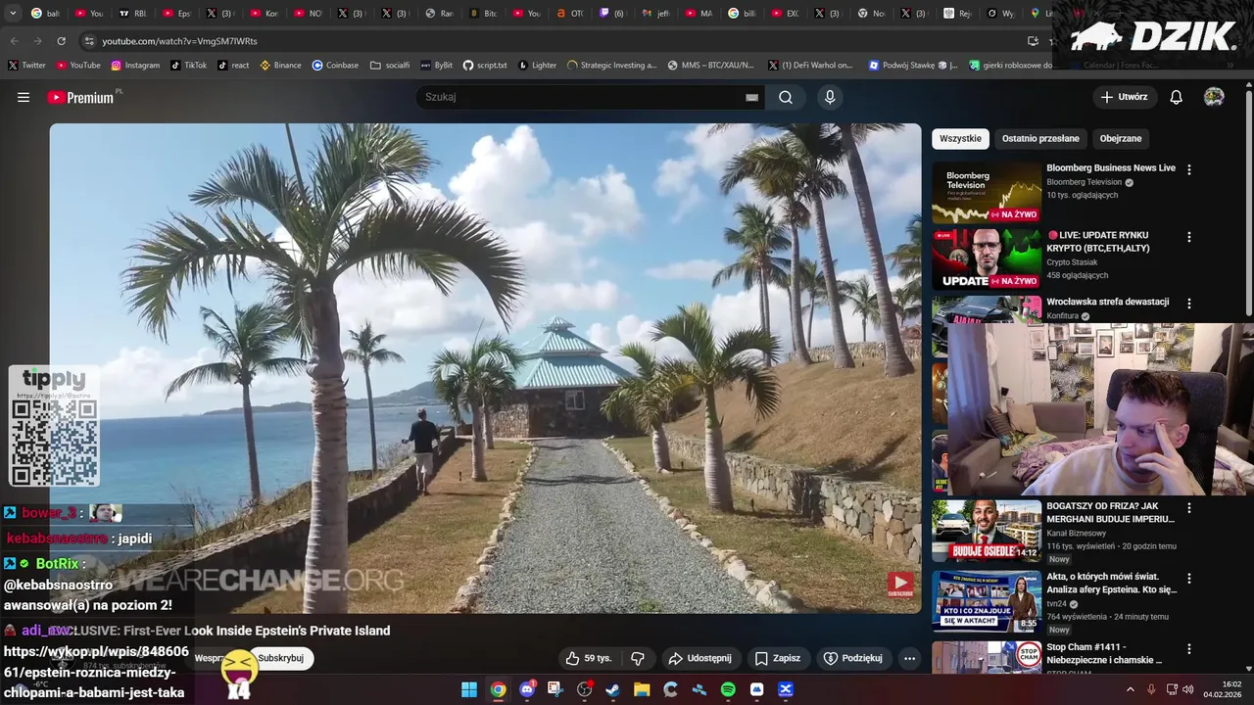Open BOGATSZY OD FRIZA video thumbnail

[x=987, y=531]
